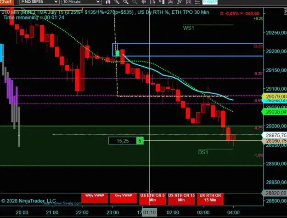Click the -1.0% percent level label
This screenshot has width=287, height=218.
tap(258, 155)
